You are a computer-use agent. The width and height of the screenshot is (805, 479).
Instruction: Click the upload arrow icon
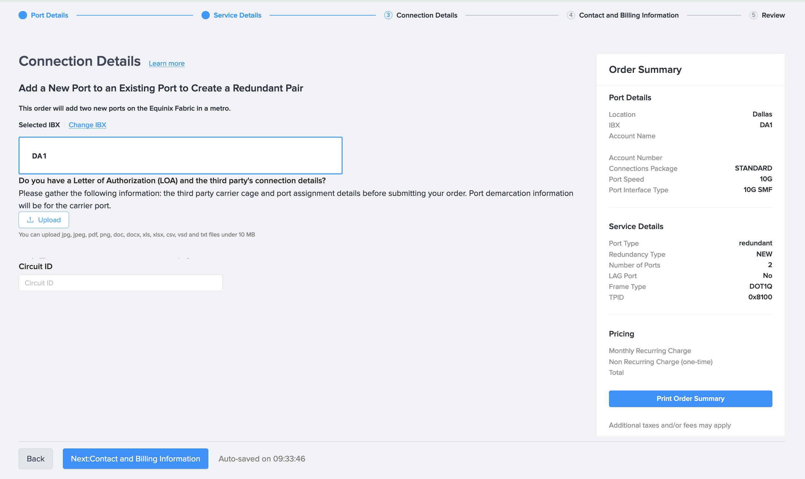point(30,220)
